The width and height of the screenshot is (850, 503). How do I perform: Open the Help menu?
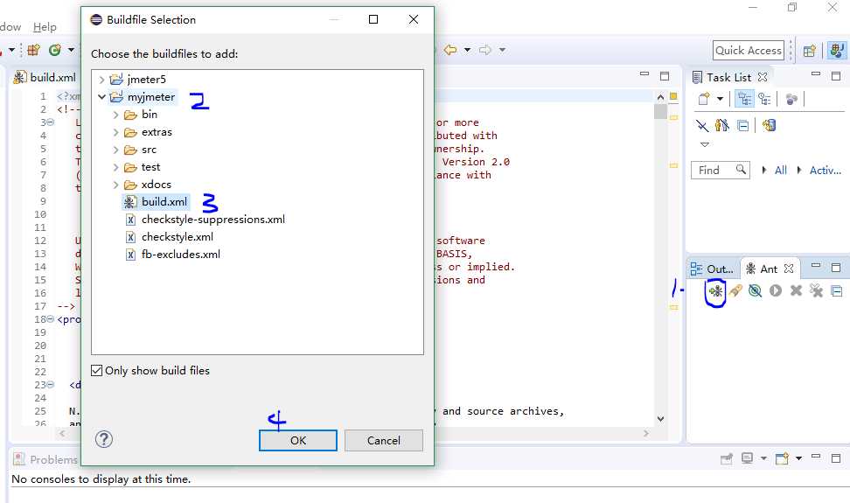tap(45, 26)
